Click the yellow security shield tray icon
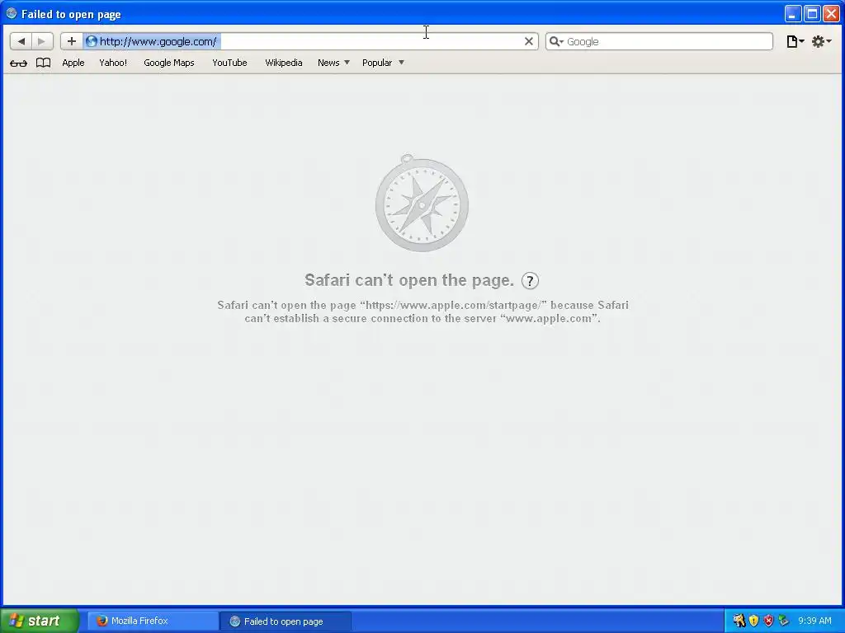Viewport: 845px width, 633px height. 753,621
